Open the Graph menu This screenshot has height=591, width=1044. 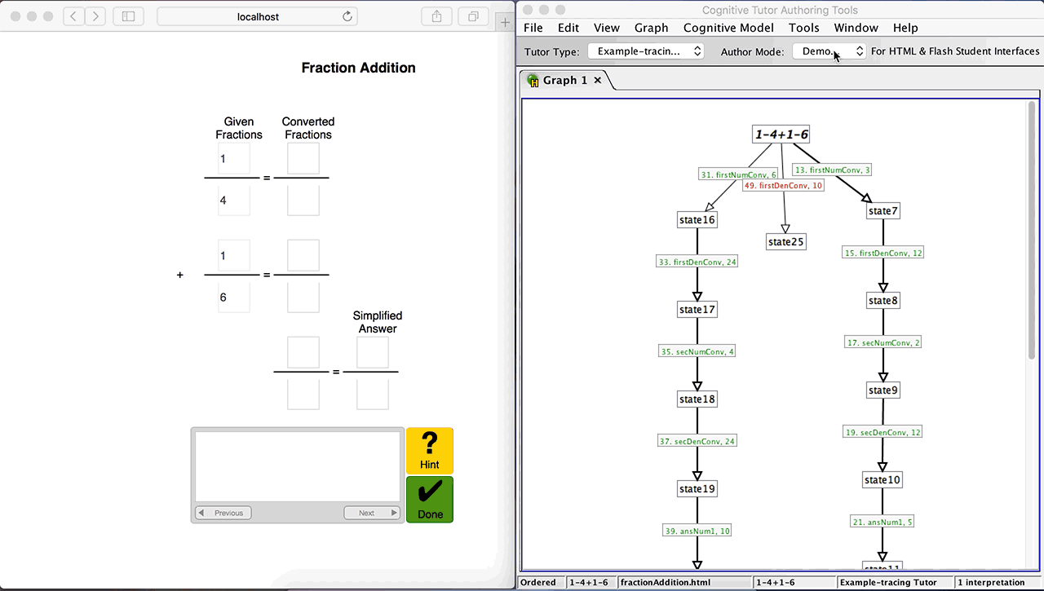point(651,28)
